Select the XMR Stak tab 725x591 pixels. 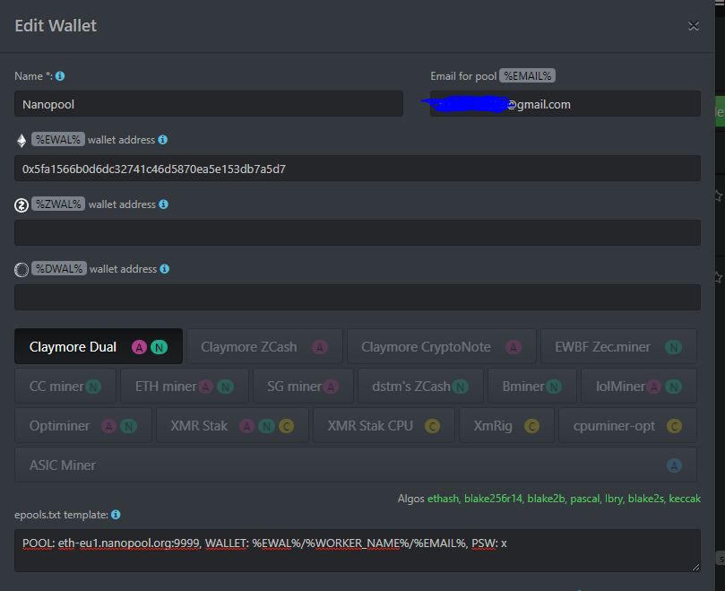coord(233,426)
